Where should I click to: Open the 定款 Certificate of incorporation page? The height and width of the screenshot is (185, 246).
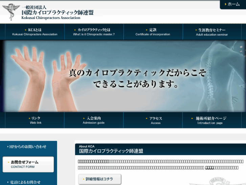[153, 32]
